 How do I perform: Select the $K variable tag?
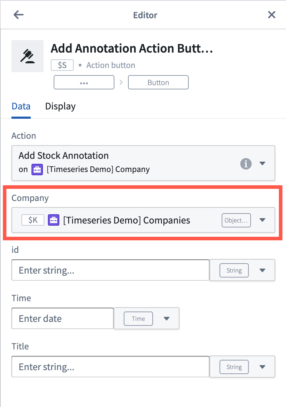33,220
